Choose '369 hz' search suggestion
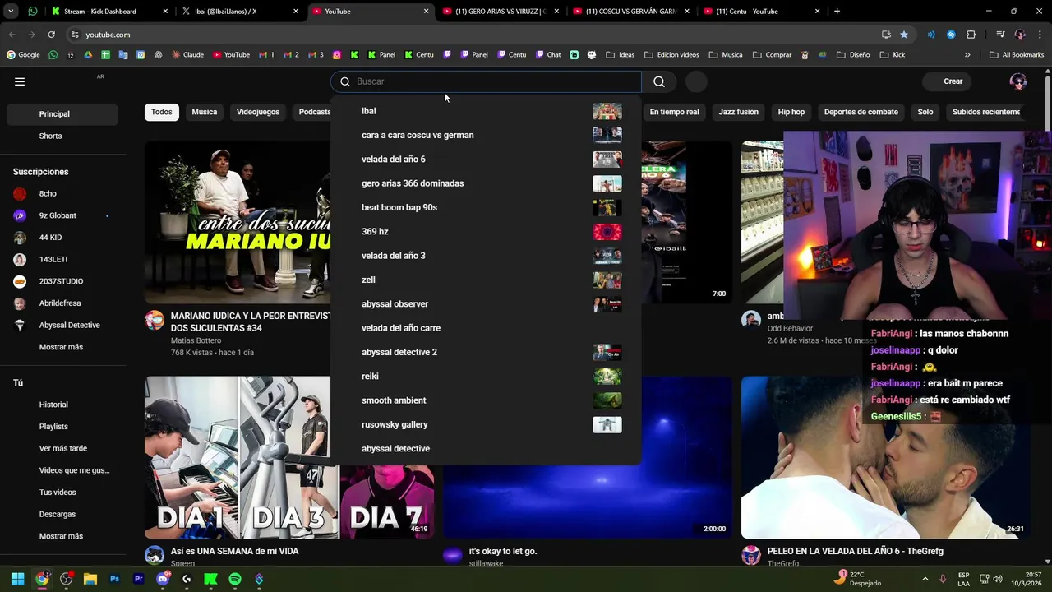Image resolution: width=1052 pixels, height=592 pixels. [x=486, y=232]
